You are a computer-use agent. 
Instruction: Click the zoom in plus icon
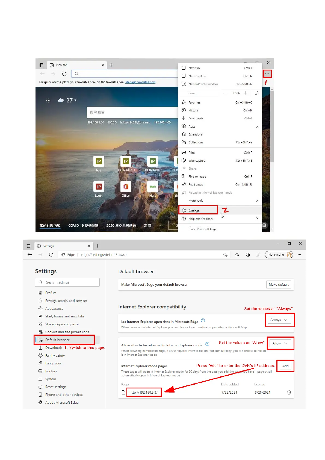(x=246, y=93)
